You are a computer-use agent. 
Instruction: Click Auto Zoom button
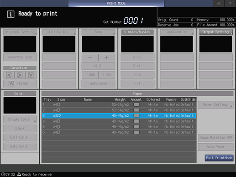[x=98, y=83]
